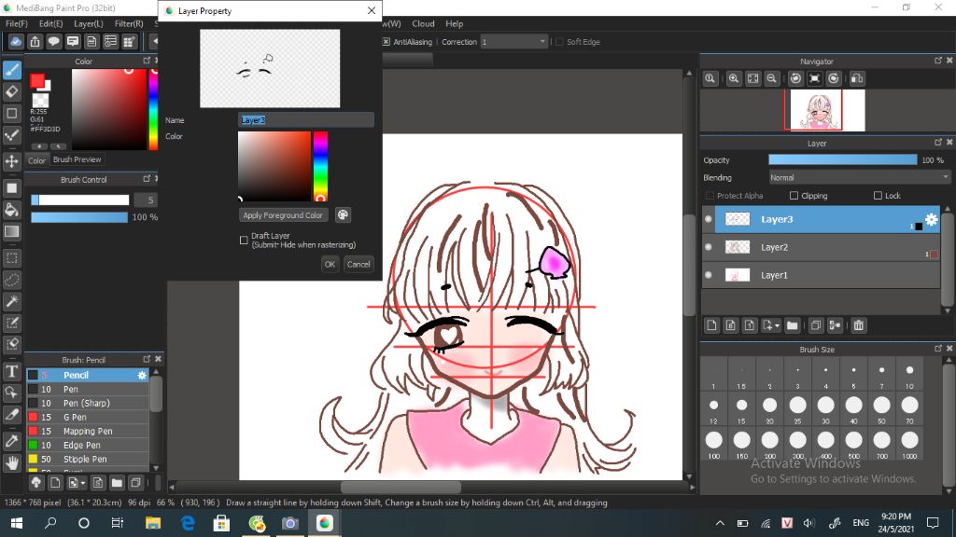Open Blending mode dropdown
This screenshot has width=956, height=537.
click(859, 178)
